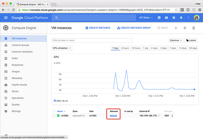Open the hamburger navigation menu
The width and height of the screenshot is (203, 139).
click(x=6, y=18)
